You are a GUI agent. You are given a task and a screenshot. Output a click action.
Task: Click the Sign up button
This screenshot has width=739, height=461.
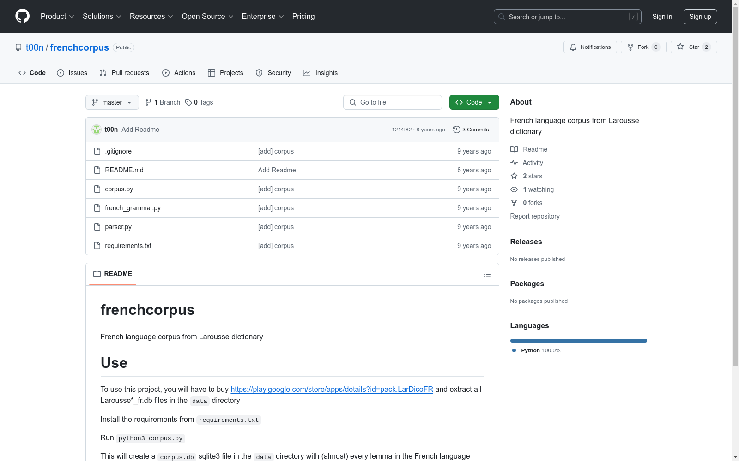700,17
